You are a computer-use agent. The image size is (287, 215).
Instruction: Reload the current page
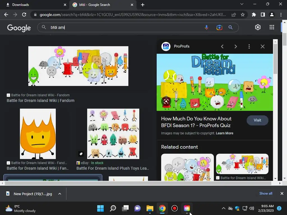pos(24,15)
